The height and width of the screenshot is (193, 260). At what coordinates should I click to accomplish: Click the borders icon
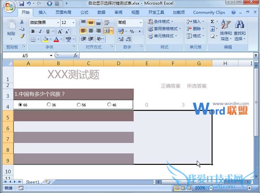[x=33, y=39]
